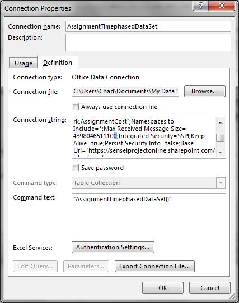Click the "Connection type:" label
Screen dimensions: 239x303
click(x=38, y=78)
